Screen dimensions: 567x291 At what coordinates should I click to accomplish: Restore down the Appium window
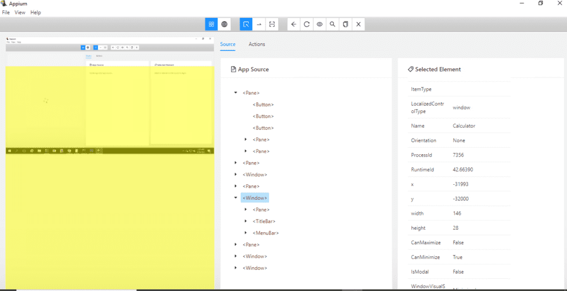pos(540,3)
